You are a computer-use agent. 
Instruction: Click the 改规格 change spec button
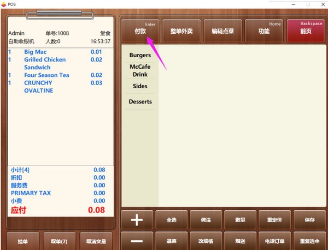coord(206,241)
